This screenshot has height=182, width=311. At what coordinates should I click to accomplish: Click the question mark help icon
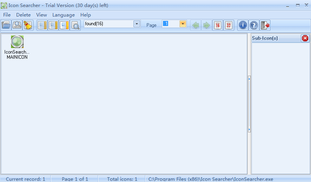pyautogui.click(x=254, y=25)
